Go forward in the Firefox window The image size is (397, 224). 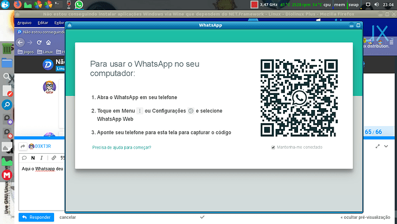coord(29,42)
